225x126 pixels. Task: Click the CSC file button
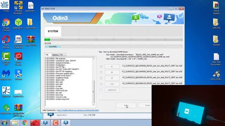(x=112, y=84)
